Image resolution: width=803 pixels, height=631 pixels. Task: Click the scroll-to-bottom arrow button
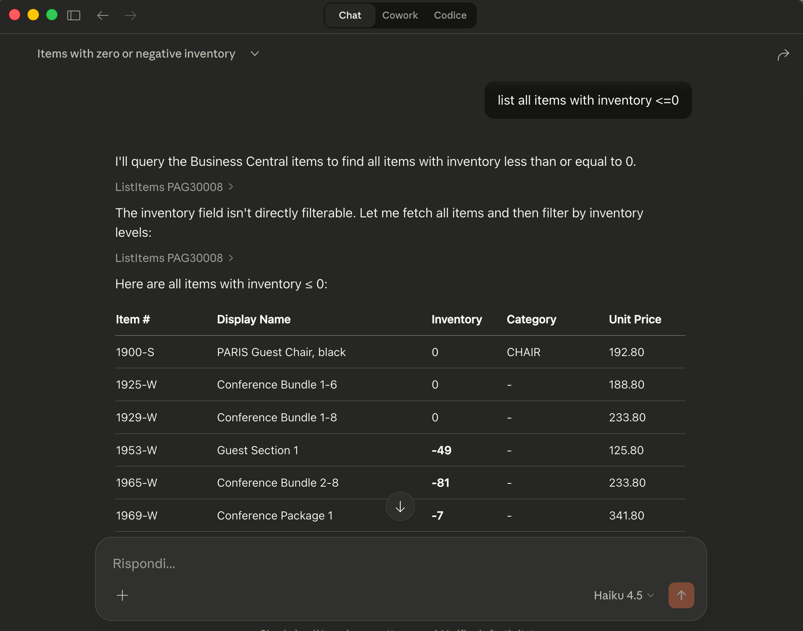tap(400, 507)
